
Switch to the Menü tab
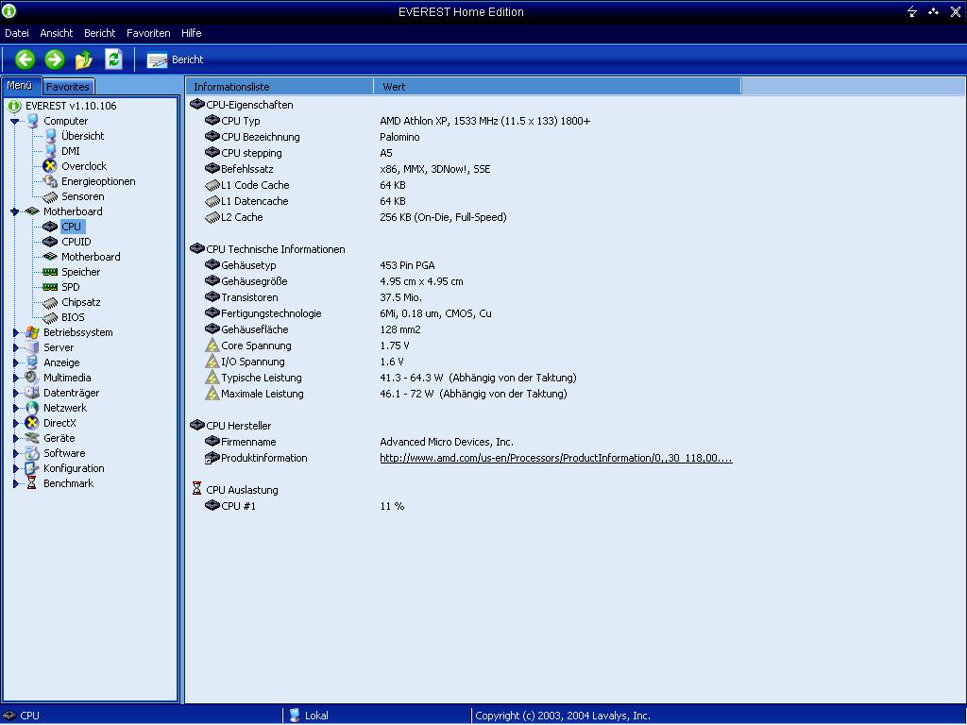coord(21,86)
